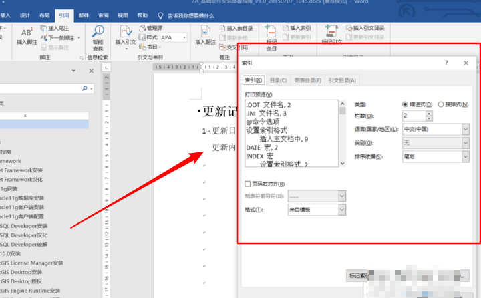Open the Layout (布局) ribbon tab
The image size is (481, 298).
(x=45, y=15)
